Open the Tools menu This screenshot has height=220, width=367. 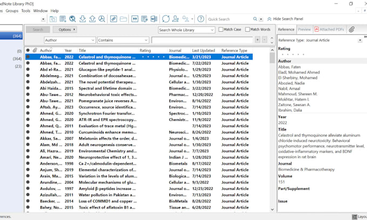click(26, 11)
